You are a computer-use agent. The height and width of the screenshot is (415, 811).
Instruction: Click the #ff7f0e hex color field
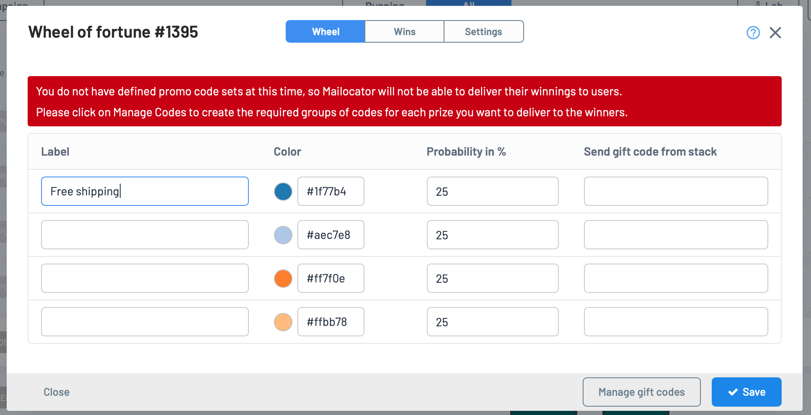point(331,278)
